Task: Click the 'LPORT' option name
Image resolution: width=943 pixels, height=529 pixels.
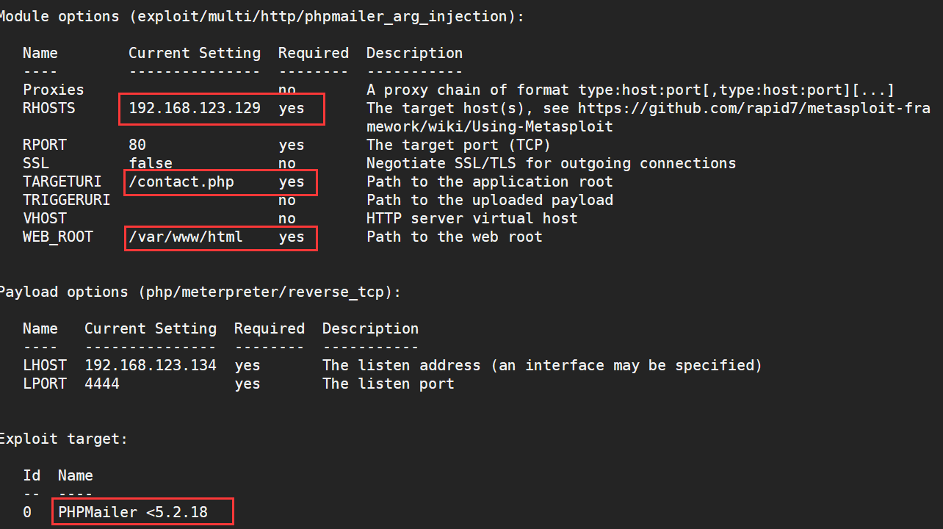Action: [45, 384]
